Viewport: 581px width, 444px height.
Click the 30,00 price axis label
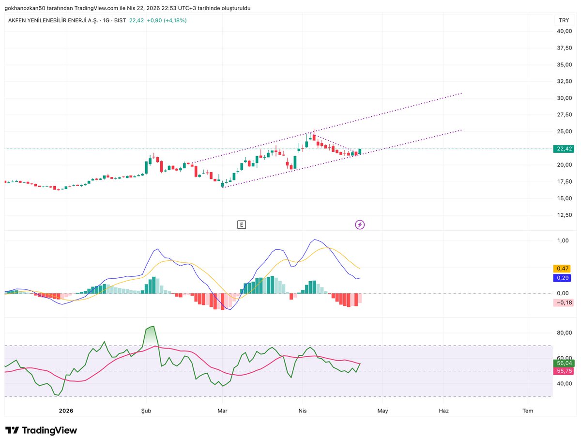565,98
